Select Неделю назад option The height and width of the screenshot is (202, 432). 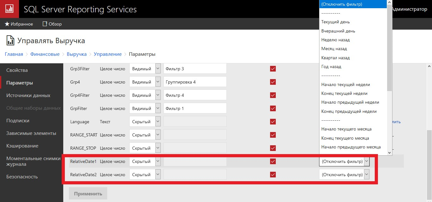(353, 40)
